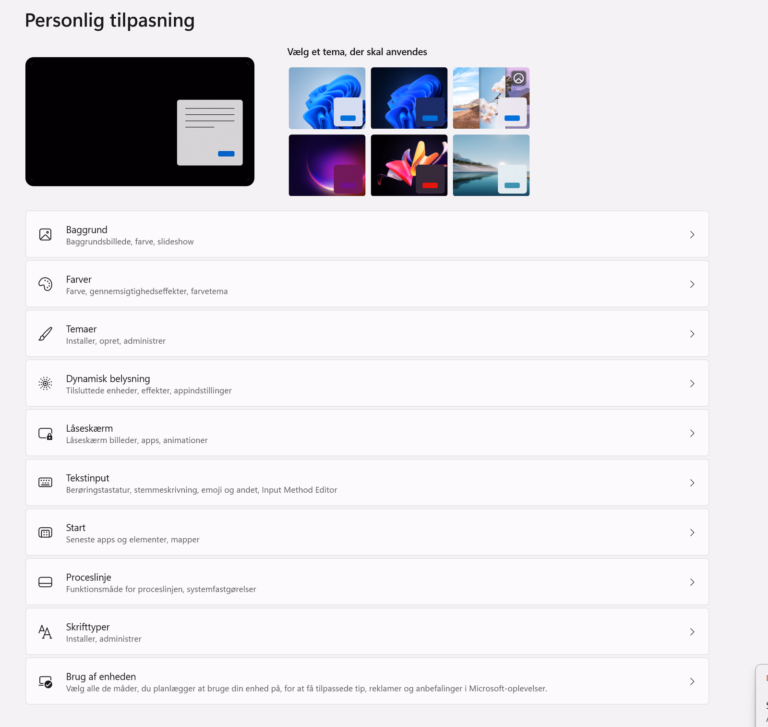
Task: Open Start via Seneste apps description
Action: point(132,540)
